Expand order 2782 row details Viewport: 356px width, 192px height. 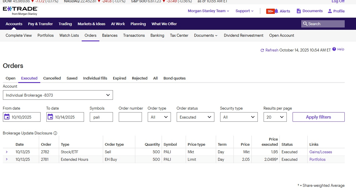pos(7,152)
